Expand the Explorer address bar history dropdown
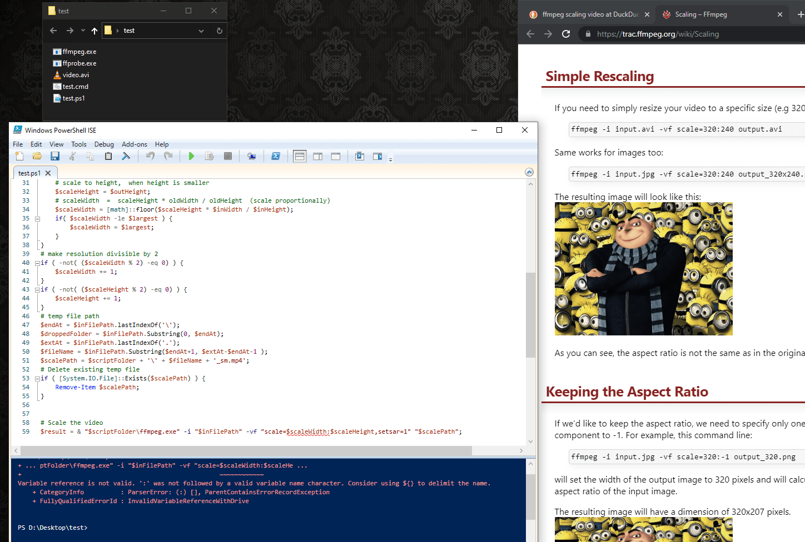The height and width of the screenshot is (542, 805). [x=201, y=31]
